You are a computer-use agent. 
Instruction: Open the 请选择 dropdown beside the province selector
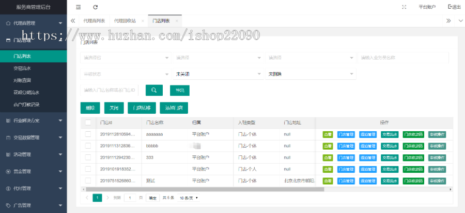point(218,58)
